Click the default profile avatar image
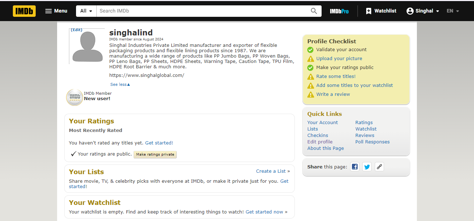This screenshot has height=221, width=474. coord(87,46)
